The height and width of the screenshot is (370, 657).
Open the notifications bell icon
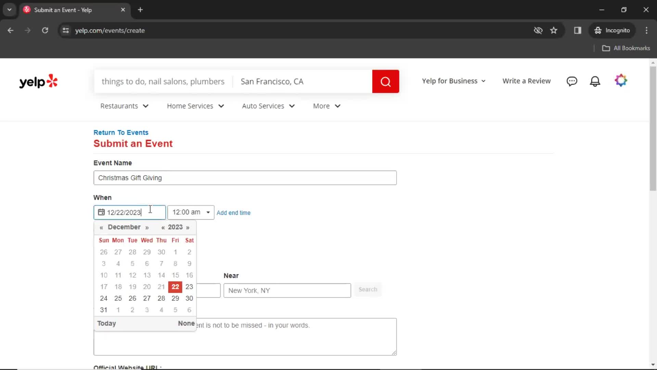click(x=595, y=81)
